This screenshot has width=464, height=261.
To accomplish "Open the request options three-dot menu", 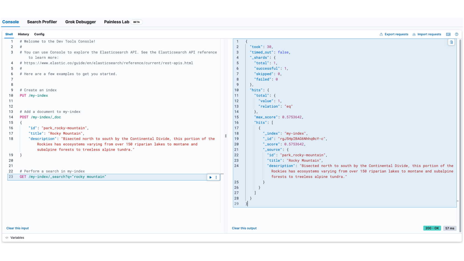I will point(216,177).
